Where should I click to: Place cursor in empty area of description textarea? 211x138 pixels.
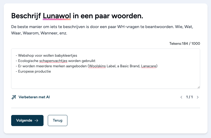[x=106, y=81]
